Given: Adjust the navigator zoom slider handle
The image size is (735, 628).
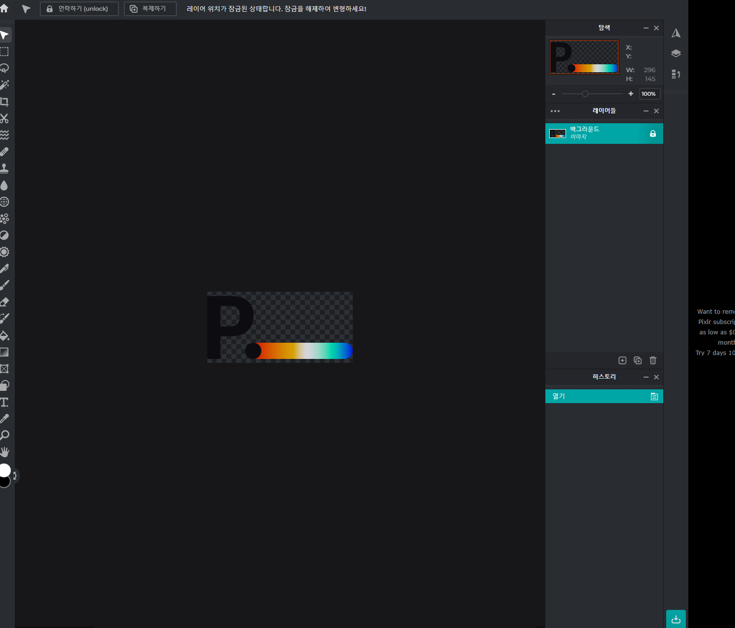Looking at the screenshot, I should pyautogui.click(x=585, y=94).
